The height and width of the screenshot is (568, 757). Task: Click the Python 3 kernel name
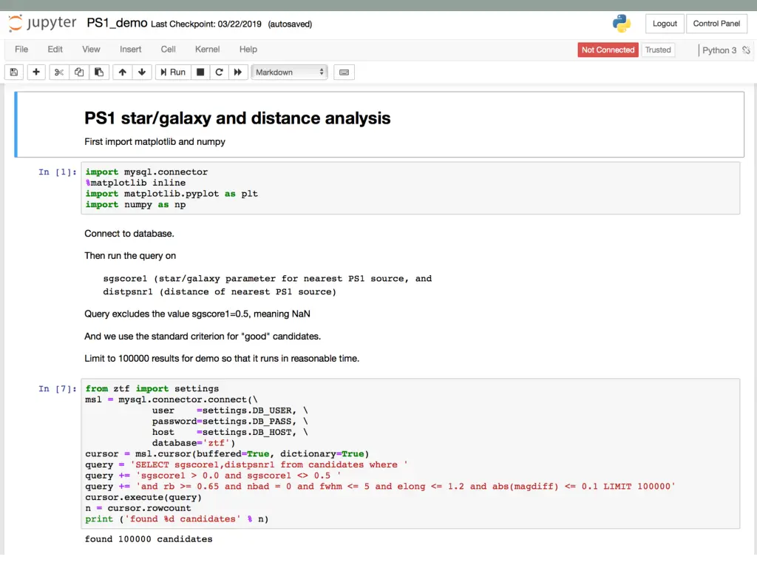[719, 50]
